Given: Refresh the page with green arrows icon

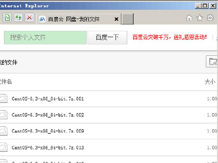Looking at the screenshot, I should tap(18, 17).
